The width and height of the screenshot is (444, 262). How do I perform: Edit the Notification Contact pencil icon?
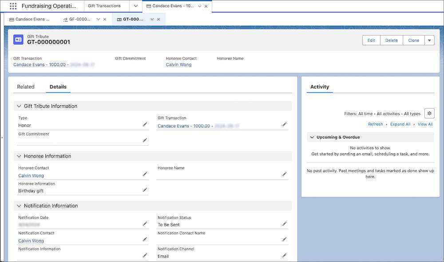tap(145, 239)
